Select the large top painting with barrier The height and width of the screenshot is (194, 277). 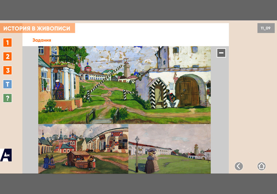coord(124,85)
